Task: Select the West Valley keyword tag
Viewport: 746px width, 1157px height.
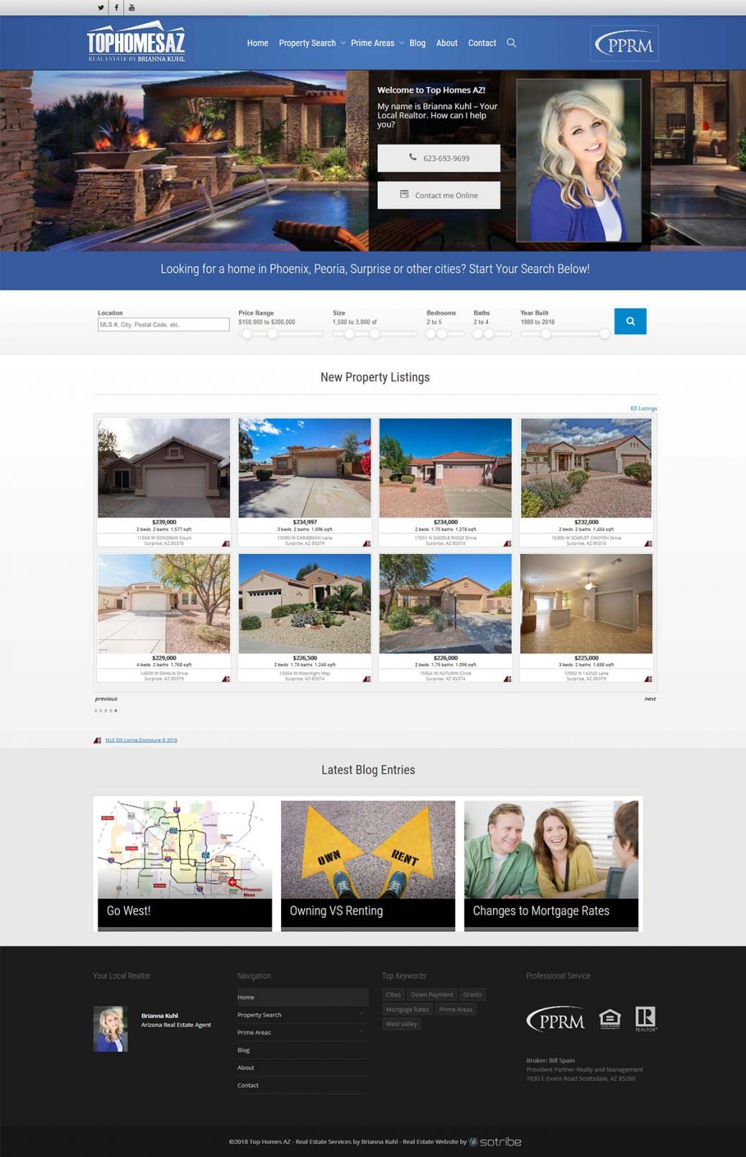Action: 401,1024
